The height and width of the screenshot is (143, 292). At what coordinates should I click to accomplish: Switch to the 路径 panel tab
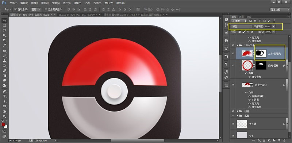(249, 16)
